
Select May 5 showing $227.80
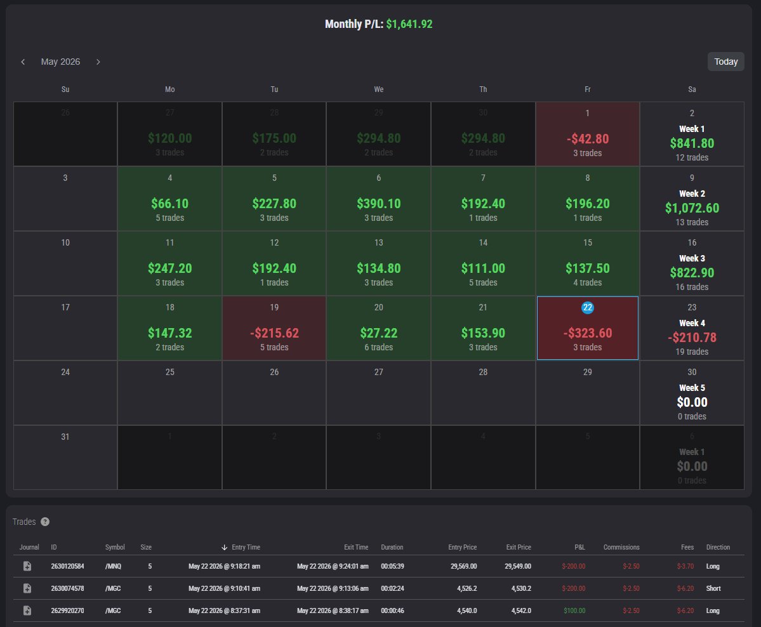click(274, 199)
